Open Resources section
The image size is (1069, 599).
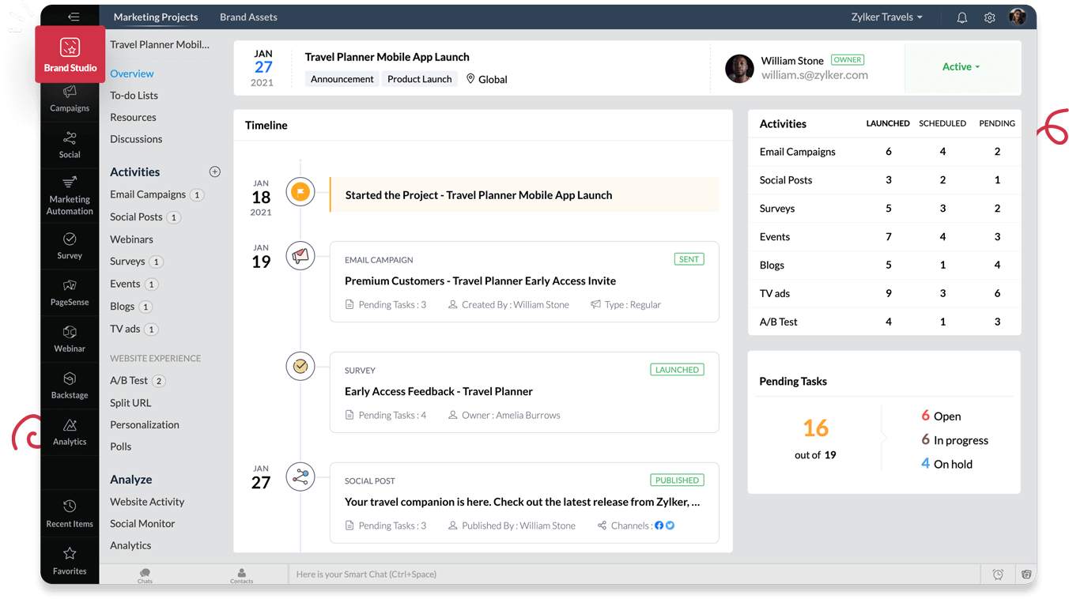click(x=133, y=117)
